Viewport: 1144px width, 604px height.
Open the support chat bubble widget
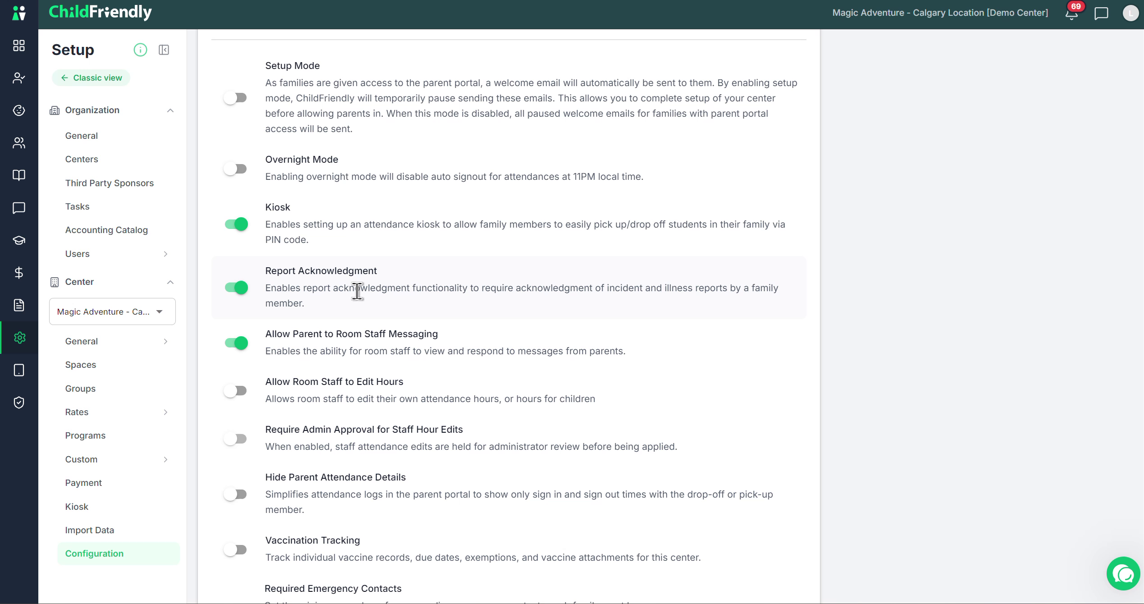1123,574
